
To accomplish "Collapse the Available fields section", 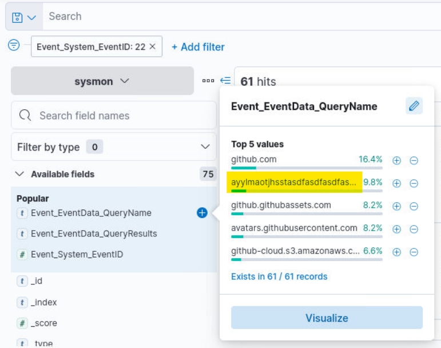I will pyautogui.click(x=20, y=174).
